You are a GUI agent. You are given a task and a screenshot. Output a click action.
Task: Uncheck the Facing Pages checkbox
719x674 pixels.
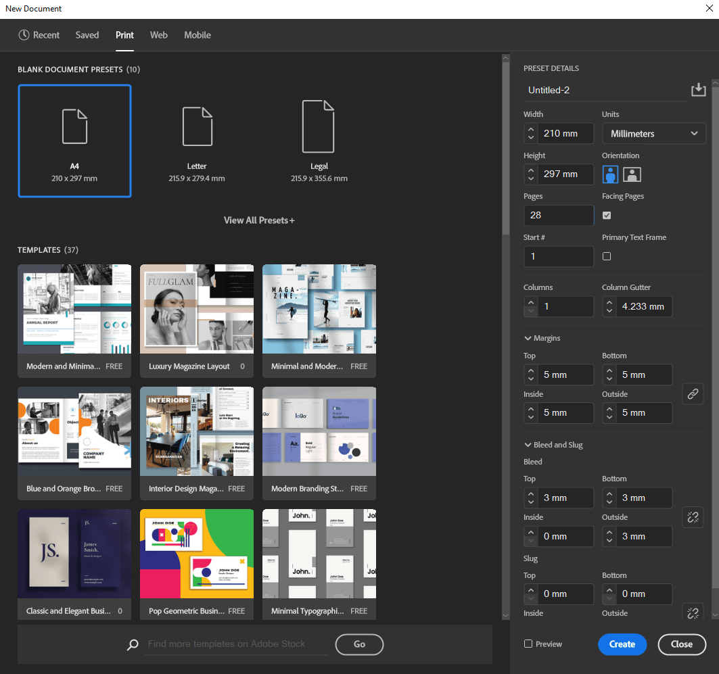tap(607, 215)
